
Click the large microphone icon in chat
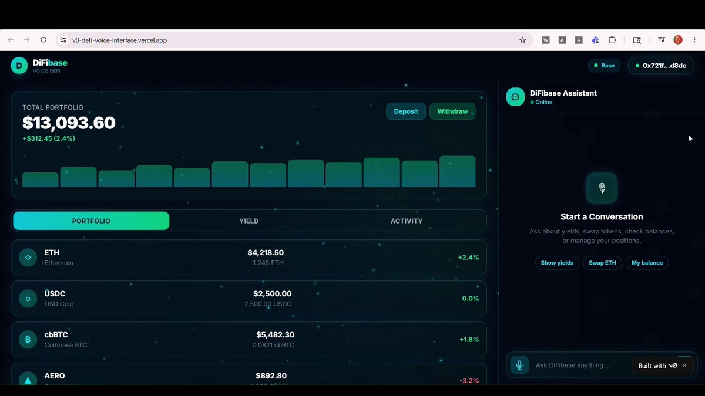(x=602, y=188)
